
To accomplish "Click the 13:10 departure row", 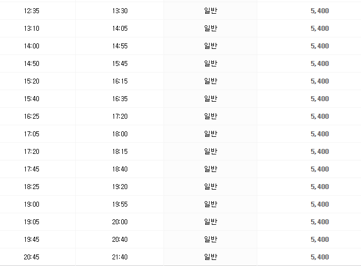I will click(32, 28).
